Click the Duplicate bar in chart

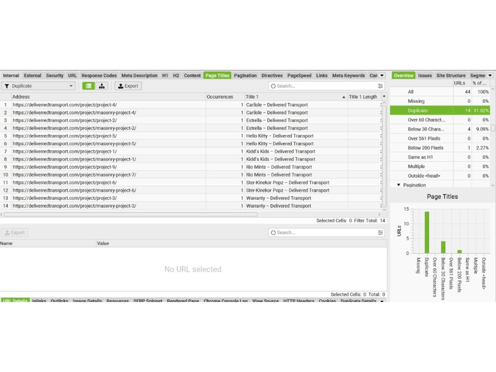tap(427, 232)
